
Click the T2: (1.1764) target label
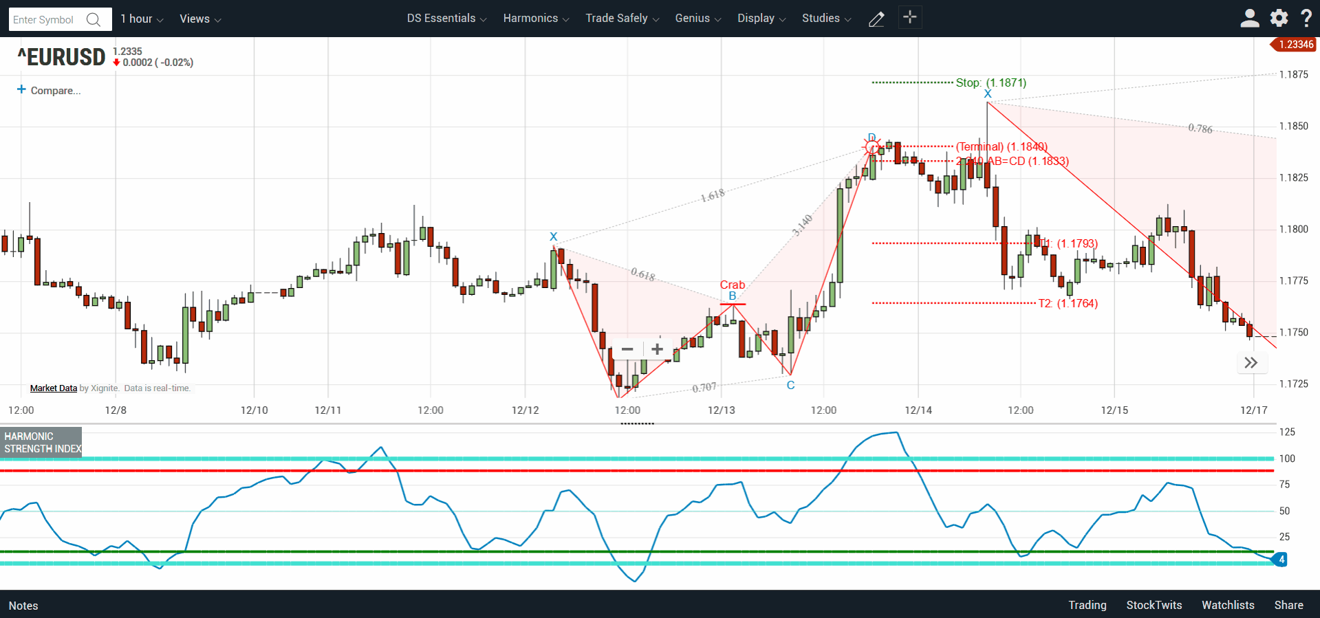1068,303
